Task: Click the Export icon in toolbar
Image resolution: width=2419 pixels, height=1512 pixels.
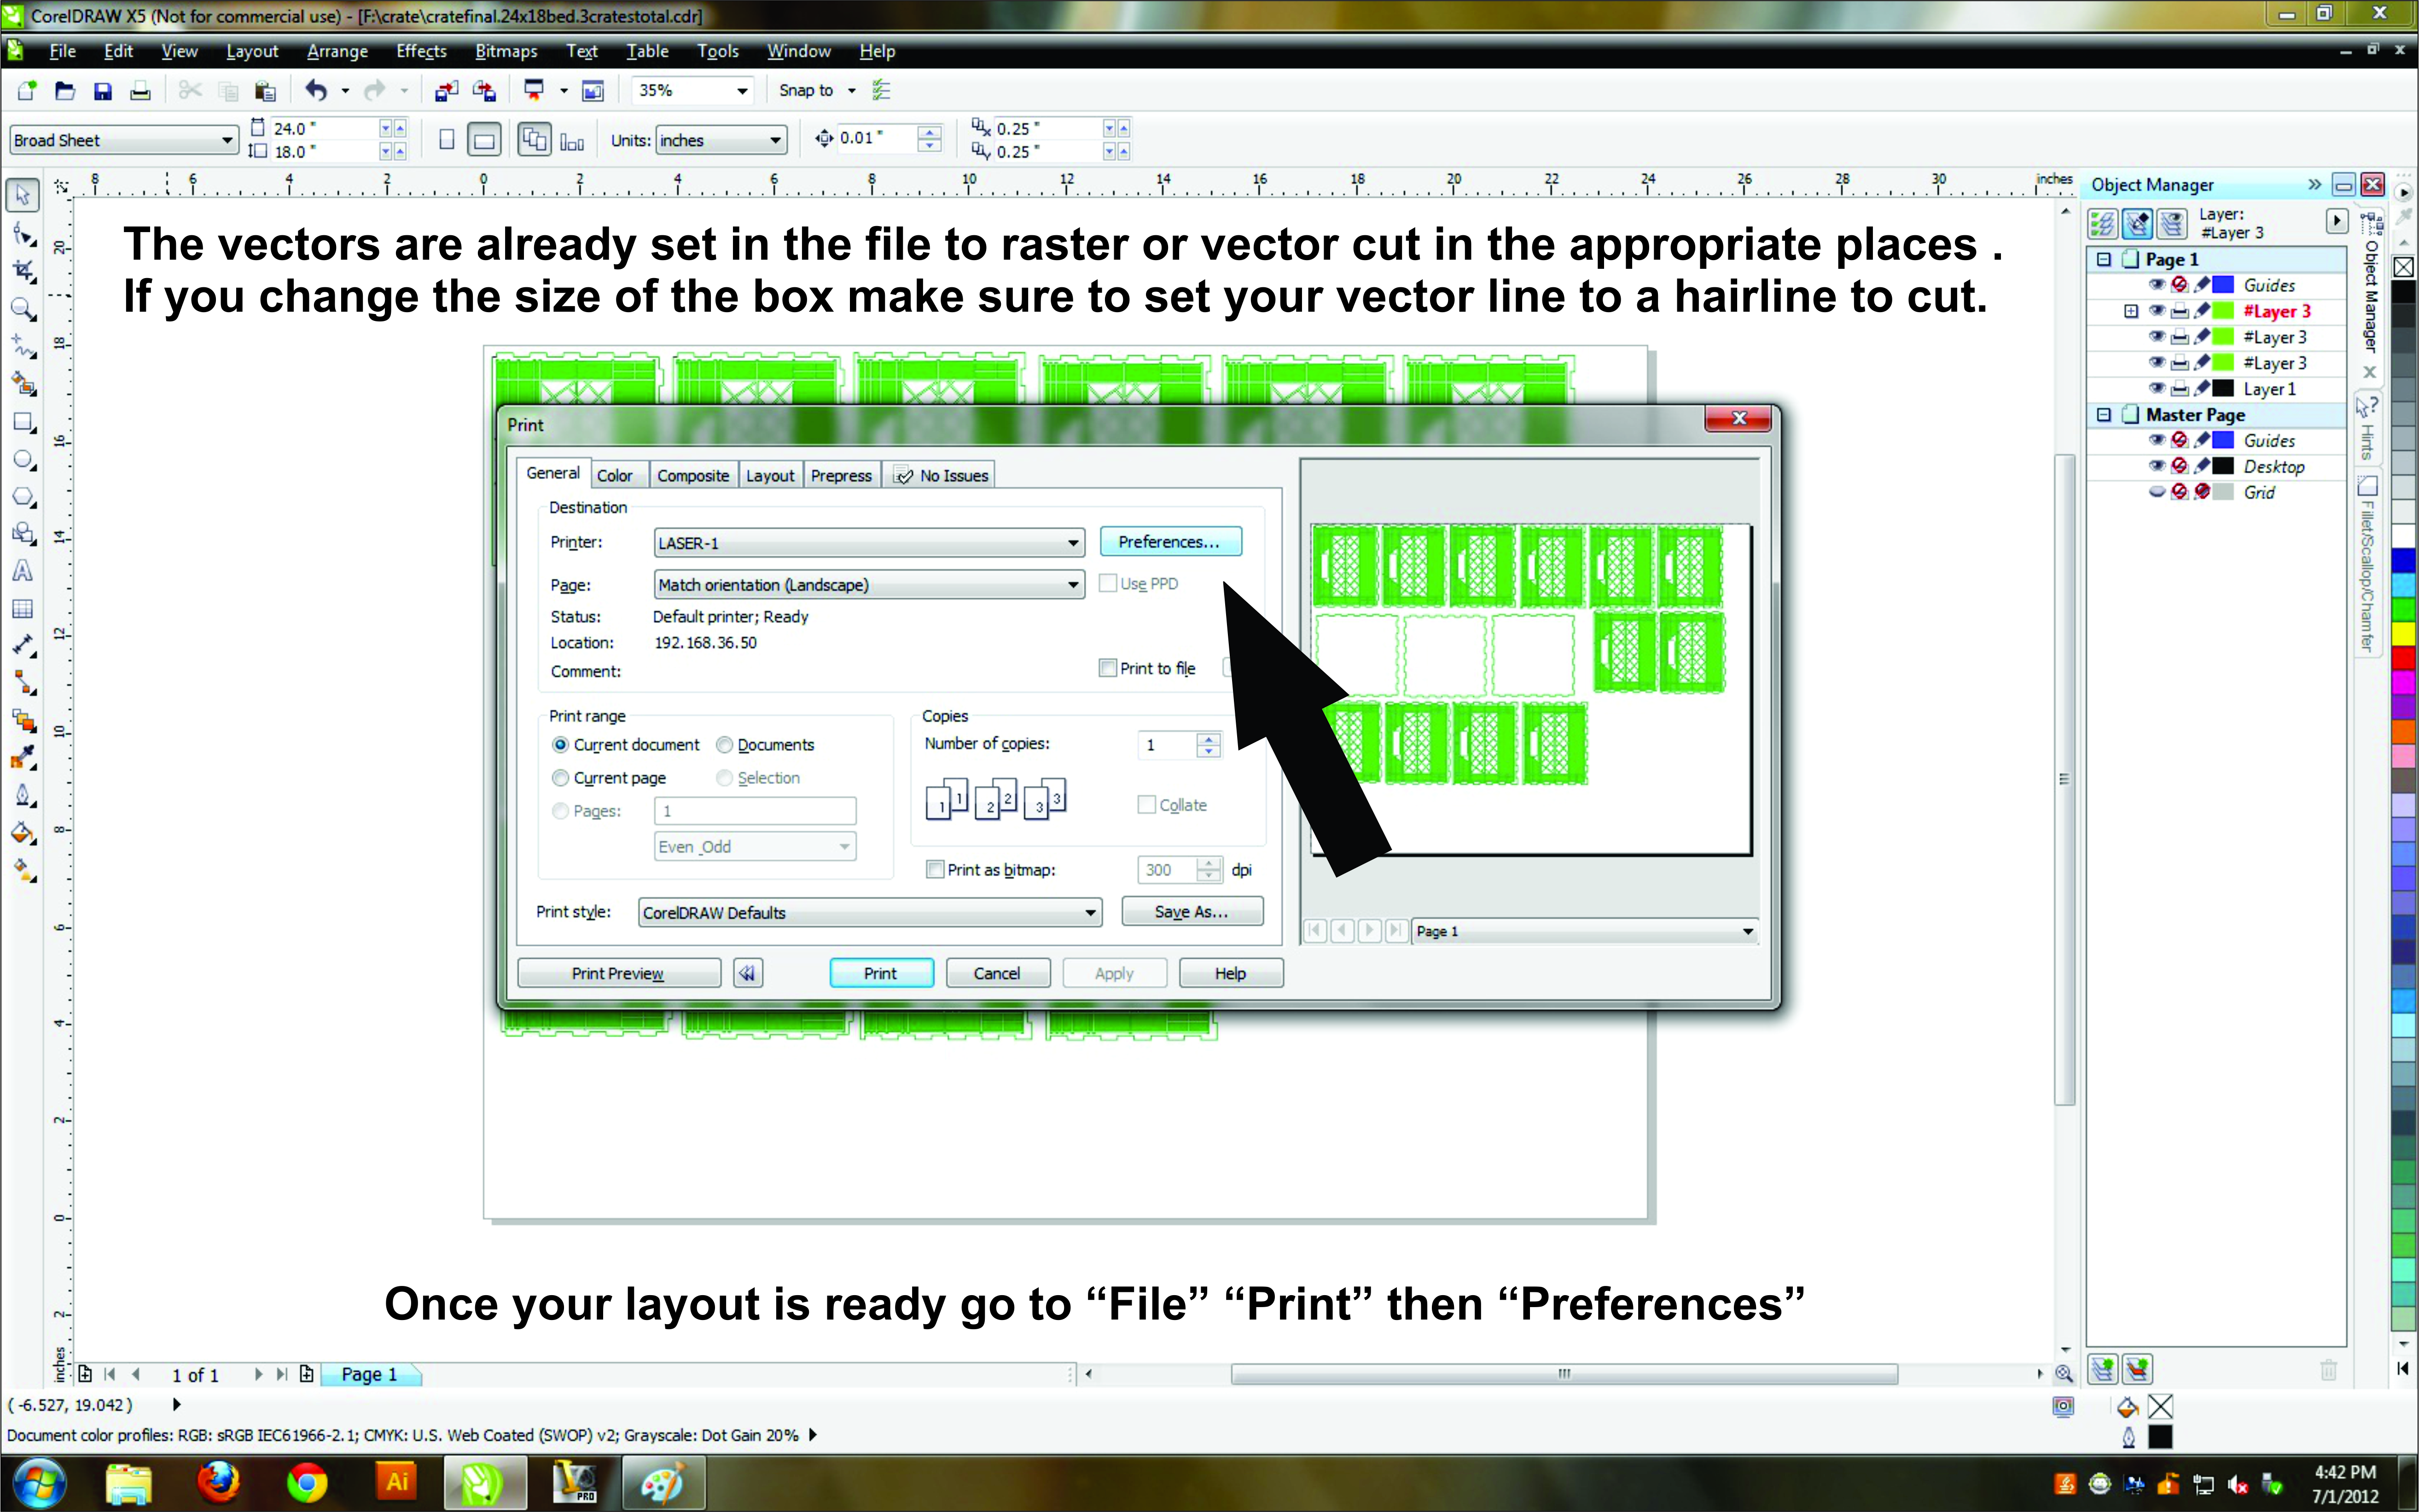Action: (484, 91)
